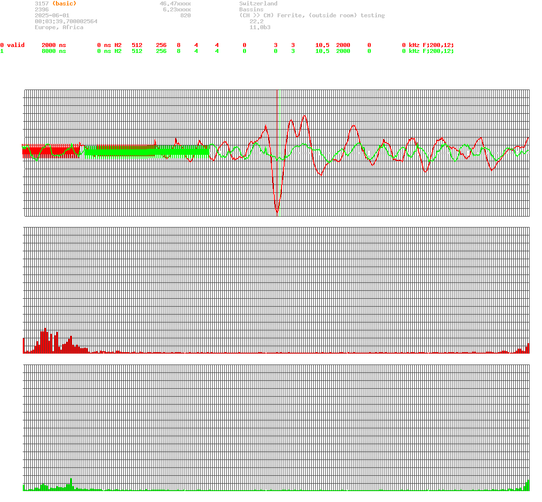Click the latitude "46.47xxxx"
The width and height of the screenshot is (542, 502).
175,3
